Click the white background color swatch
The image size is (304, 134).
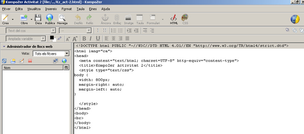click(54, 40)
